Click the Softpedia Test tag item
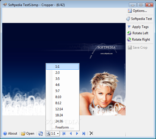156x139 pixels. (139, 19)
